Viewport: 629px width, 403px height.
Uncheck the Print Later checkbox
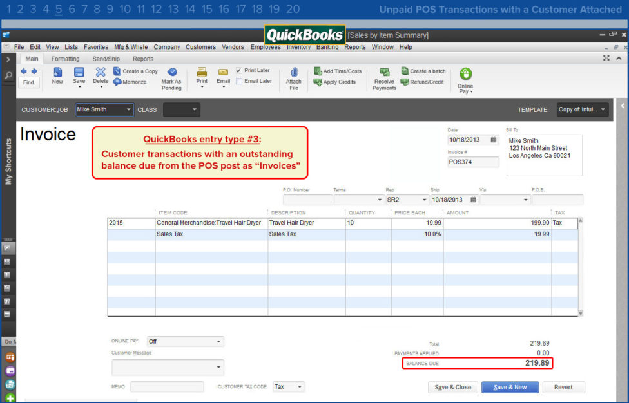point(239,70)
